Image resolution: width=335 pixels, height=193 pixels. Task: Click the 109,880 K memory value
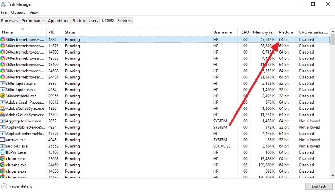(x=266, y=165)
